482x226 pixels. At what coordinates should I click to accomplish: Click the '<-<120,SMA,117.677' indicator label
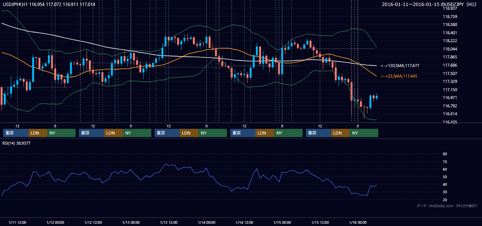point(400,66)
